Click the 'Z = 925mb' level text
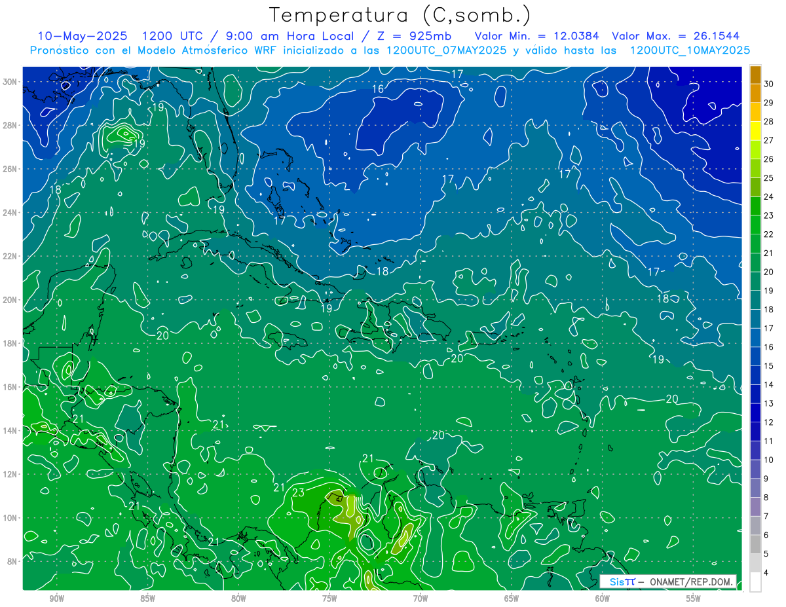The image size is (786, 607). point(411,35)
